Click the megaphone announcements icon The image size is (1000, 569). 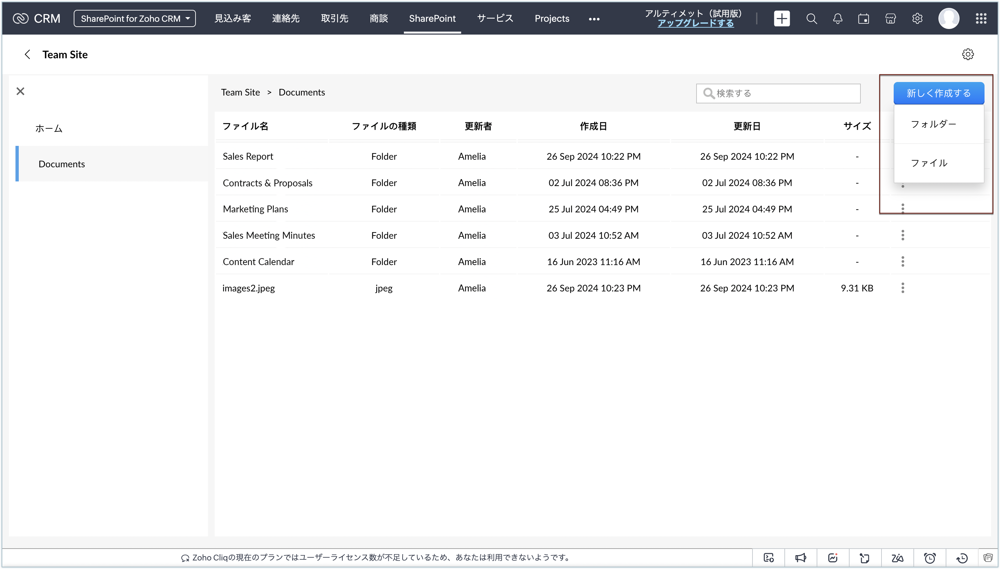(x=801, y=558)
